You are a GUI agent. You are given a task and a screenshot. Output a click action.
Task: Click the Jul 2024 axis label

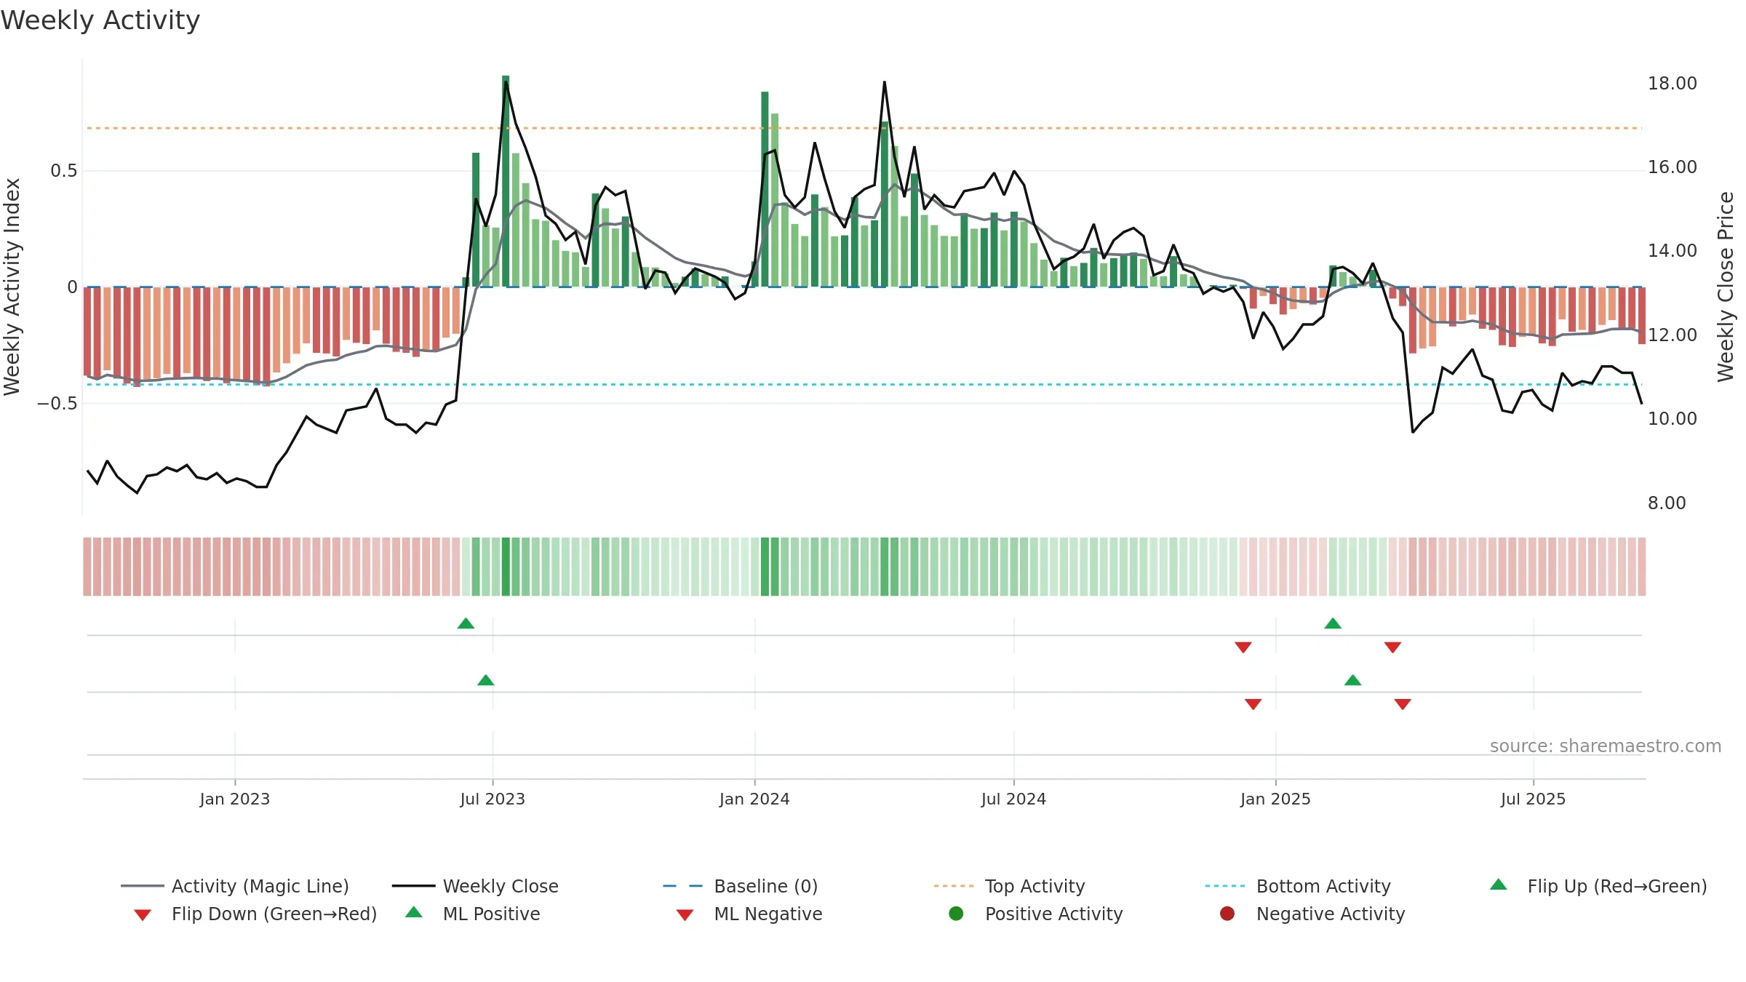[1013, 799]
